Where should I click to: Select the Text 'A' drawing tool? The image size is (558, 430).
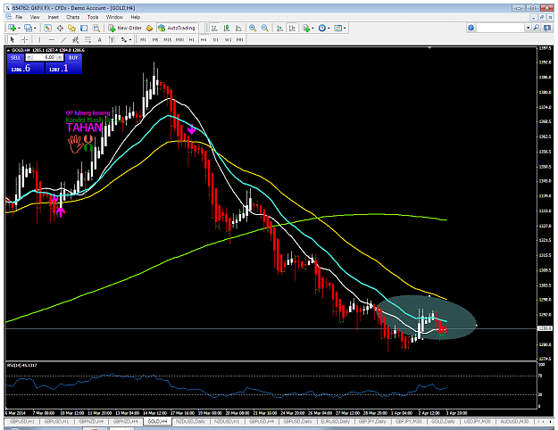(x=100, y=40)
